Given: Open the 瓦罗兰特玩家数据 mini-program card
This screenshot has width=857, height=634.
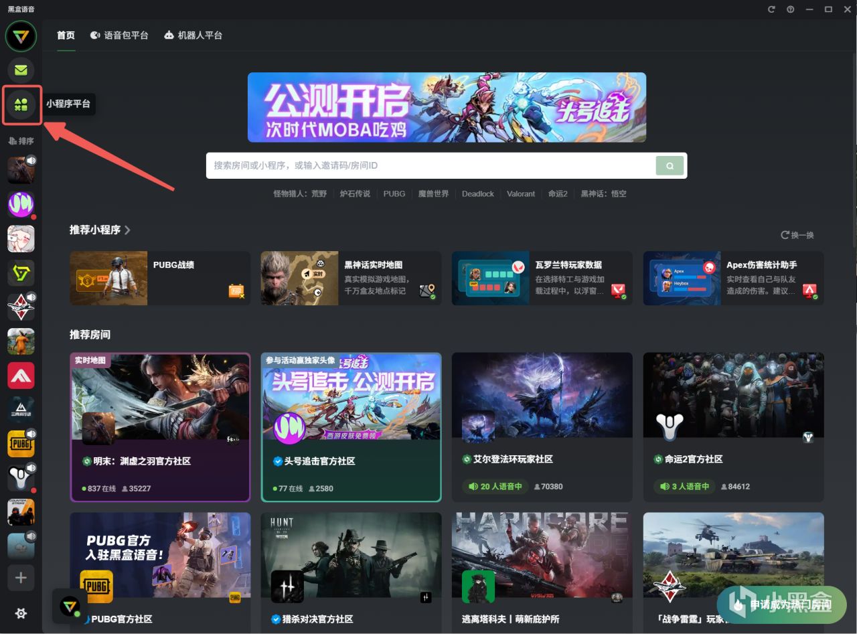Looking at the screenshot, I should coord(542,279).
